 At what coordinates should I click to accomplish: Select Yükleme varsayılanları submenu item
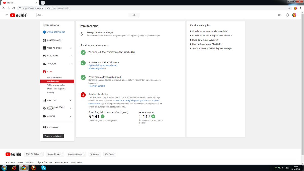click(x=56, y=85)
